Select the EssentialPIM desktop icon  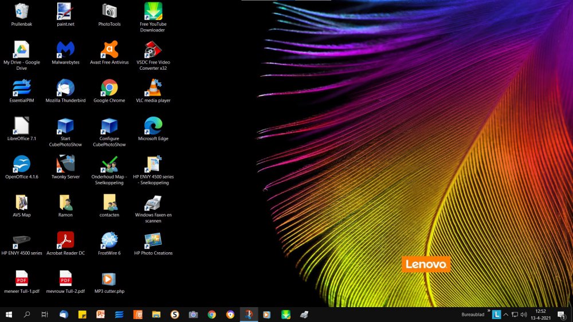(x=22, y=88)
